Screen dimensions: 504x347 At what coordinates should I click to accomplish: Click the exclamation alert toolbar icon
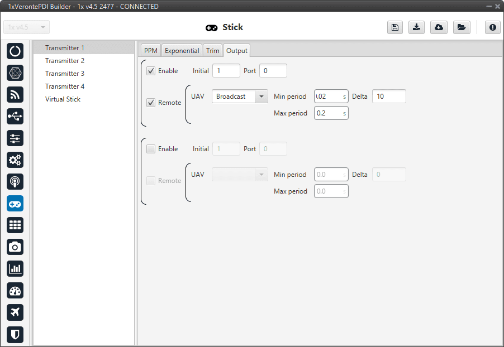(493, 27)
